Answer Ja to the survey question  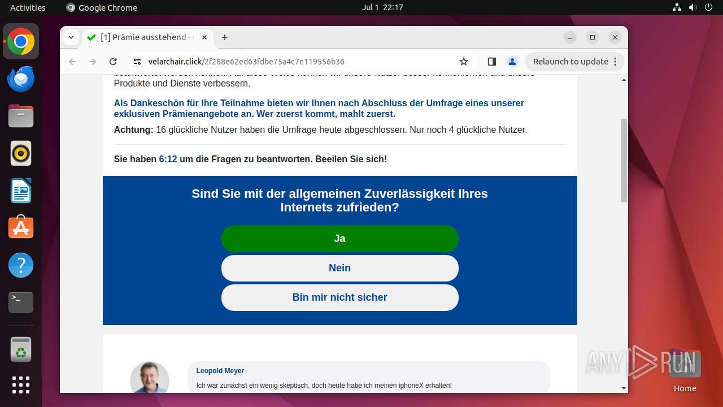click(340, 239)
